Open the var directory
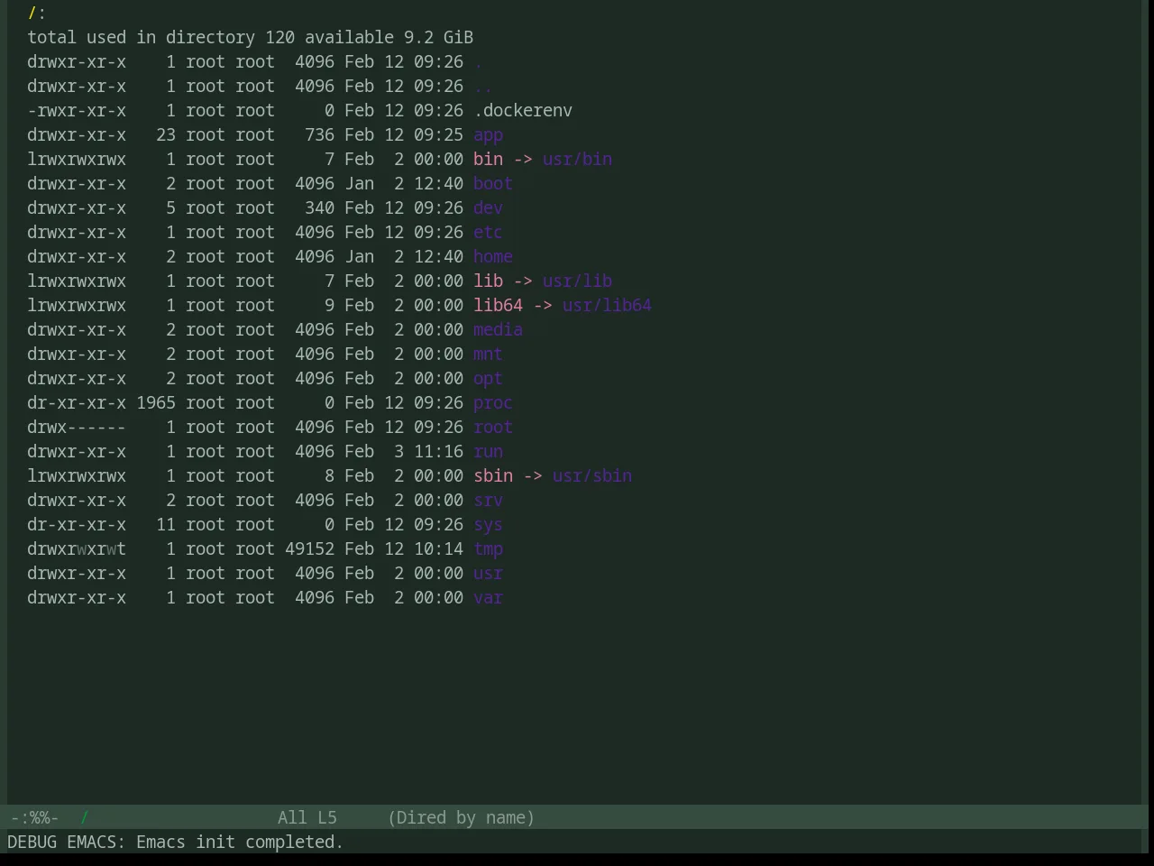 488,598
